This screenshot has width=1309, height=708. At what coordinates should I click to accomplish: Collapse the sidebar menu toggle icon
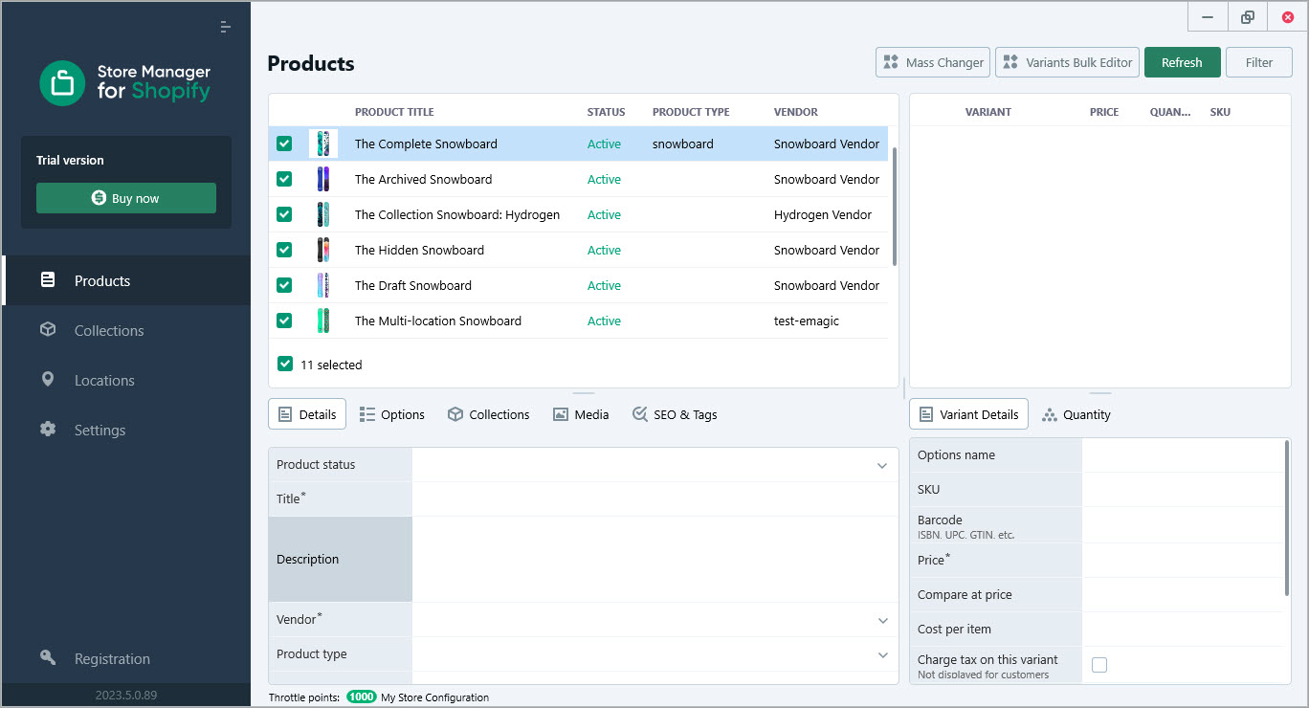pyautogui.click(x=225, y=27)
